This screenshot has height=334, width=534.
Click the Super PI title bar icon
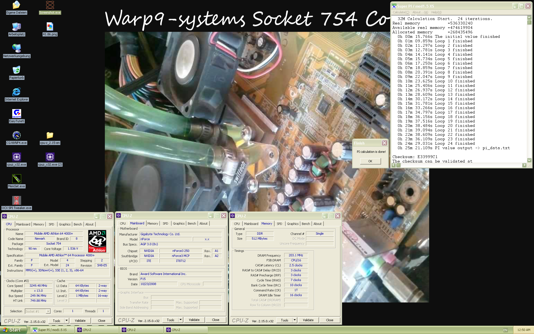(394, 6)
